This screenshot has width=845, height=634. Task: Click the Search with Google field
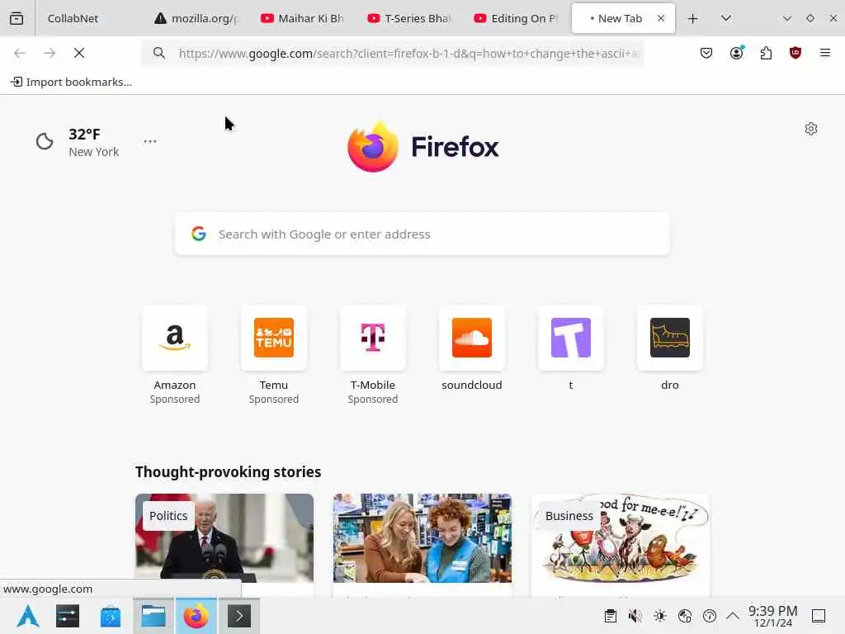(422, 234)
